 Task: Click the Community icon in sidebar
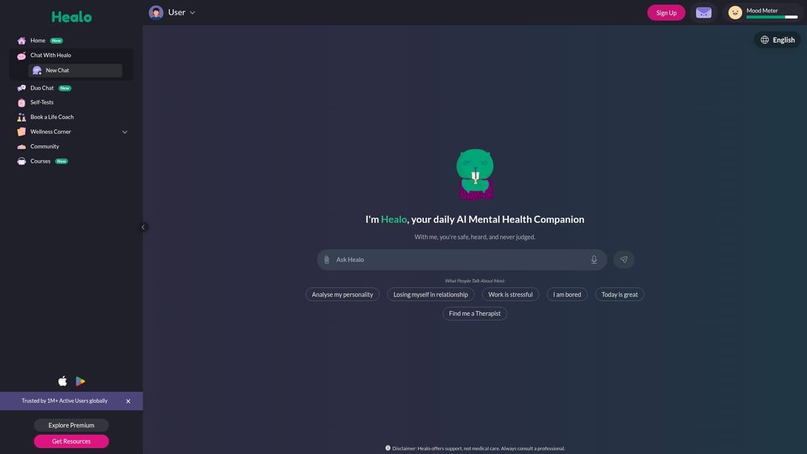click(x=21, y=147)
